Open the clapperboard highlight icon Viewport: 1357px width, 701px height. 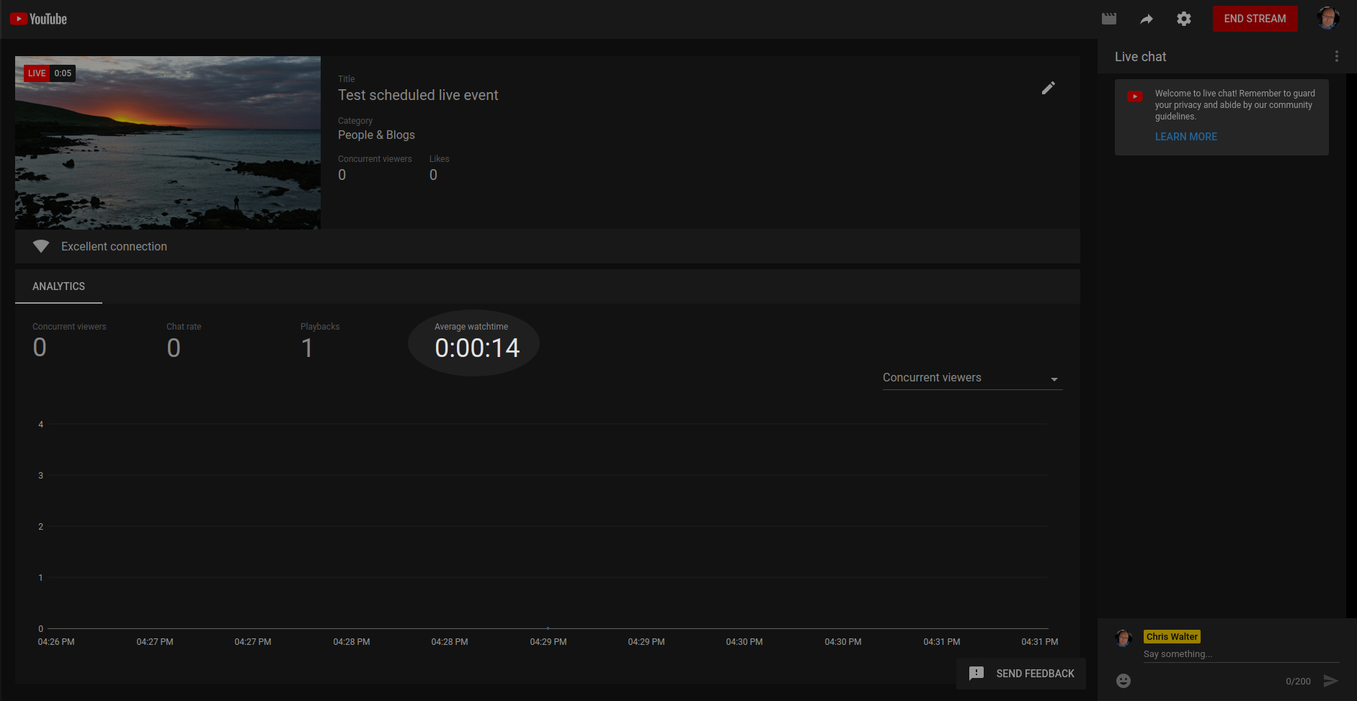coord(1108,19)
